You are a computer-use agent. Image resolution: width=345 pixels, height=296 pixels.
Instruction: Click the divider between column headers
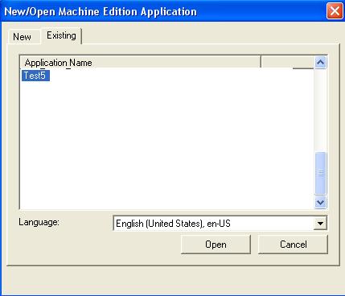(261, 62)
